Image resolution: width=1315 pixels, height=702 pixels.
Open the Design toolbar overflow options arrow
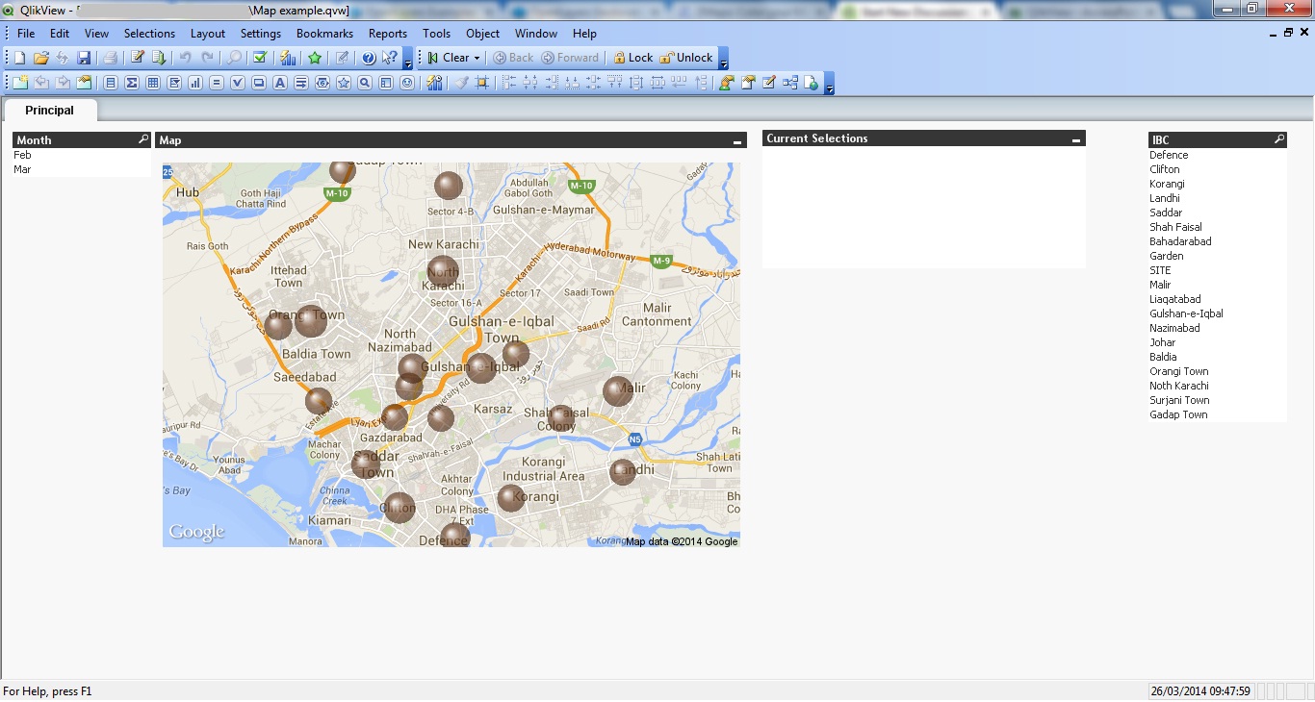click(830, 85)
